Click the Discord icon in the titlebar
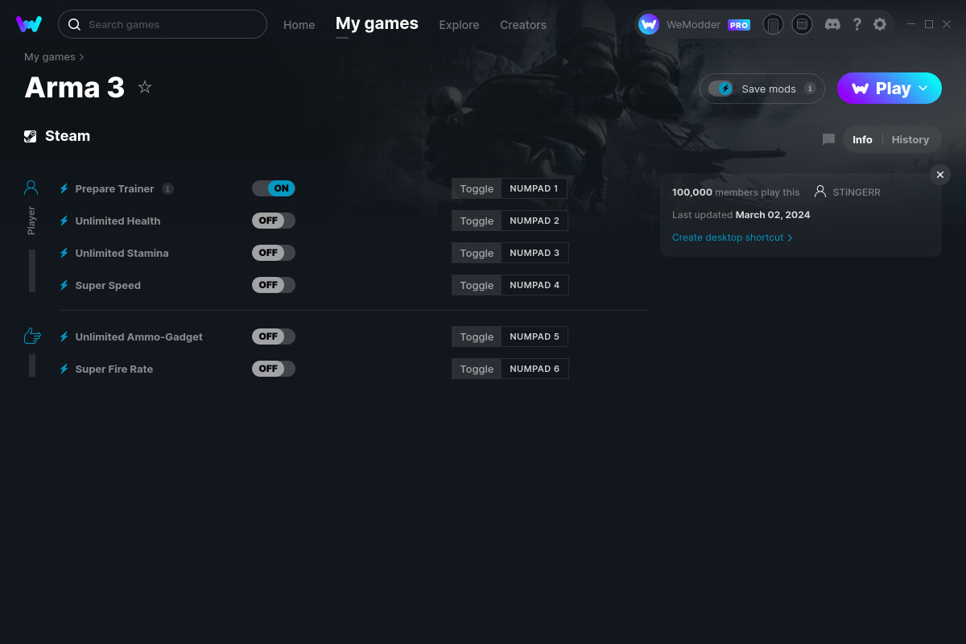966x644 pixels. click(832, 24)
